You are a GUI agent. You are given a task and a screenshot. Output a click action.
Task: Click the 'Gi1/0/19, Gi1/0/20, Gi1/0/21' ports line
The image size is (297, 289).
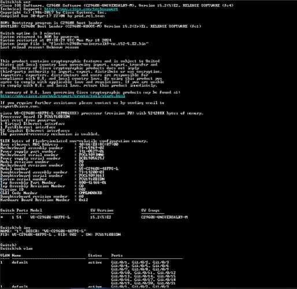pyautogui.click(x=143, y=283)
